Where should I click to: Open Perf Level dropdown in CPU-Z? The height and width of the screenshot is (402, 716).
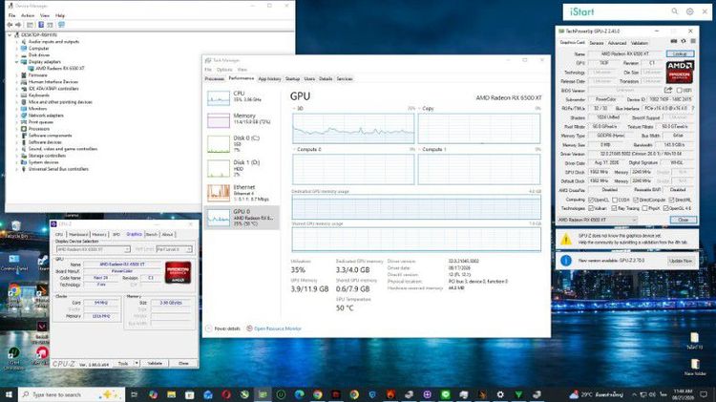(174, 249)
